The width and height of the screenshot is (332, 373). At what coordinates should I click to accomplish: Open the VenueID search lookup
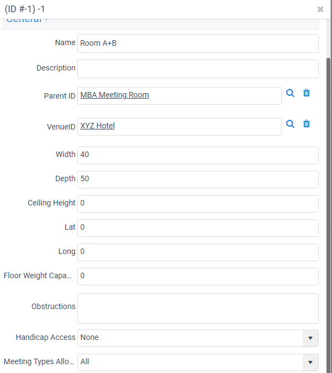290,124
